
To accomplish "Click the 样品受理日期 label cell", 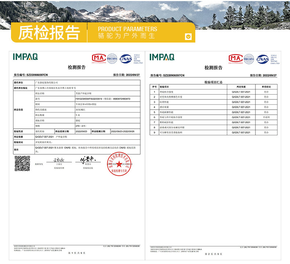I will [65, 131].
